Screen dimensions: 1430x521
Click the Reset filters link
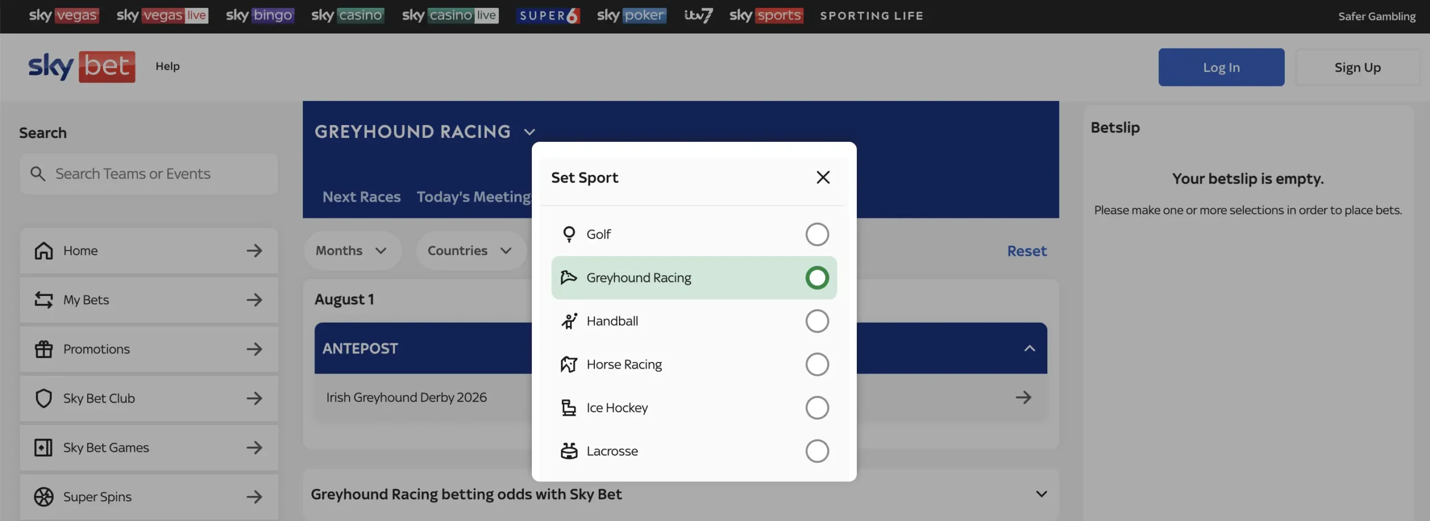click(x=1027, y=251)
